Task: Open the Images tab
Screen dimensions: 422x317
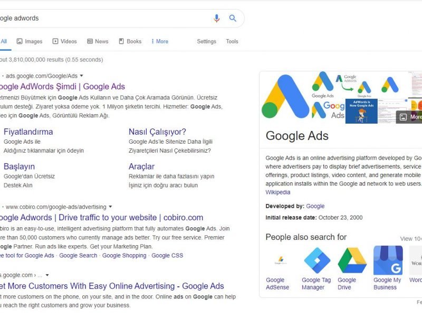Action: 30,41
